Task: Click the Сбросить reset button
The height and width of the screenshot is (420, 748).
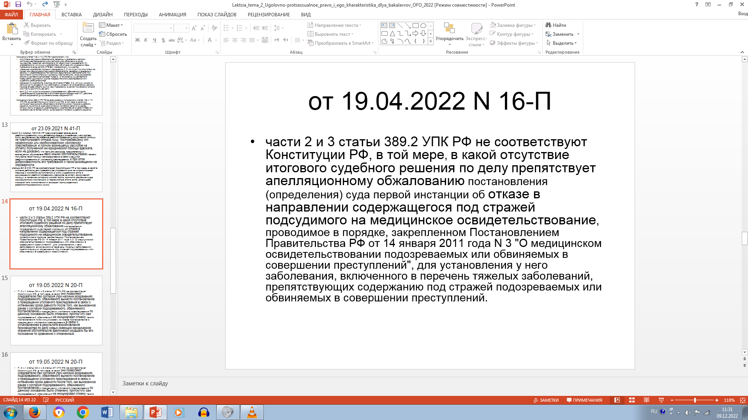Action: 113,34
